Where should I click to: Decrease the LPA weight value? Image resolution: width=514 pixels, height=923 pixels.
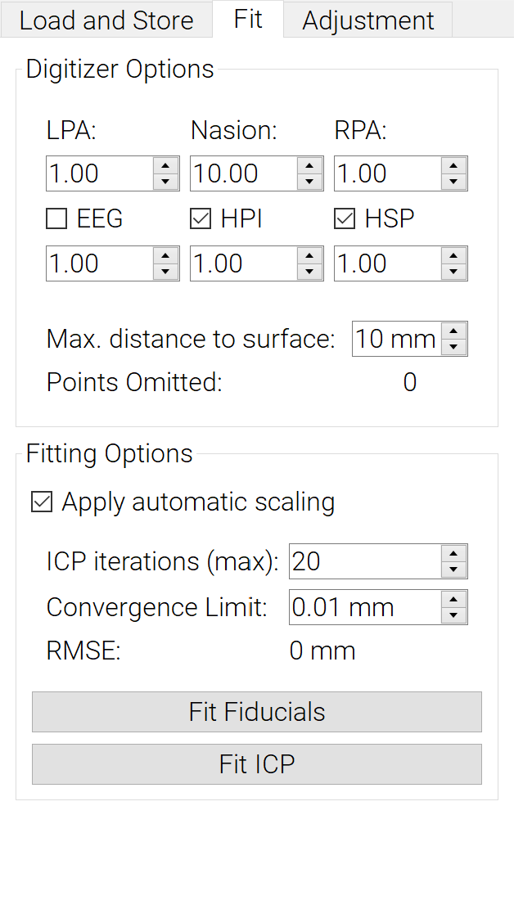tap(166, 182)
